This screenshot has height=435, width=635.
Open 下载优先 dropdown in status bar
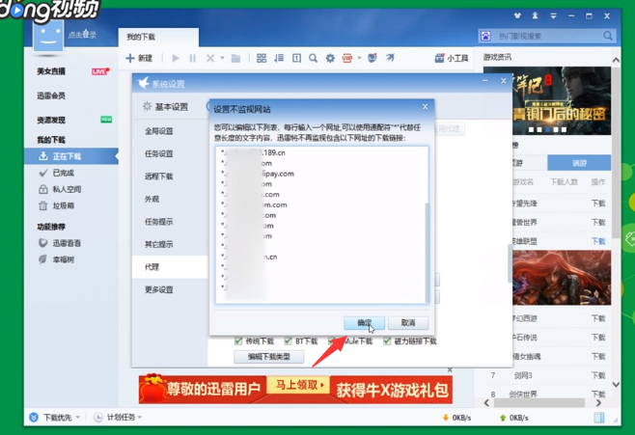(x=54, y=418)
